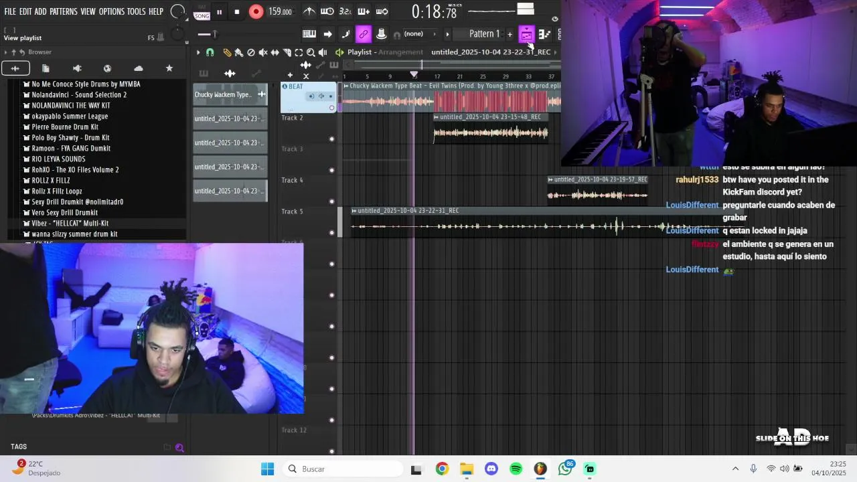857x482 pixels.
Task: Open Spotify from the Windows taskbar
Action: [x=516, y=469]
